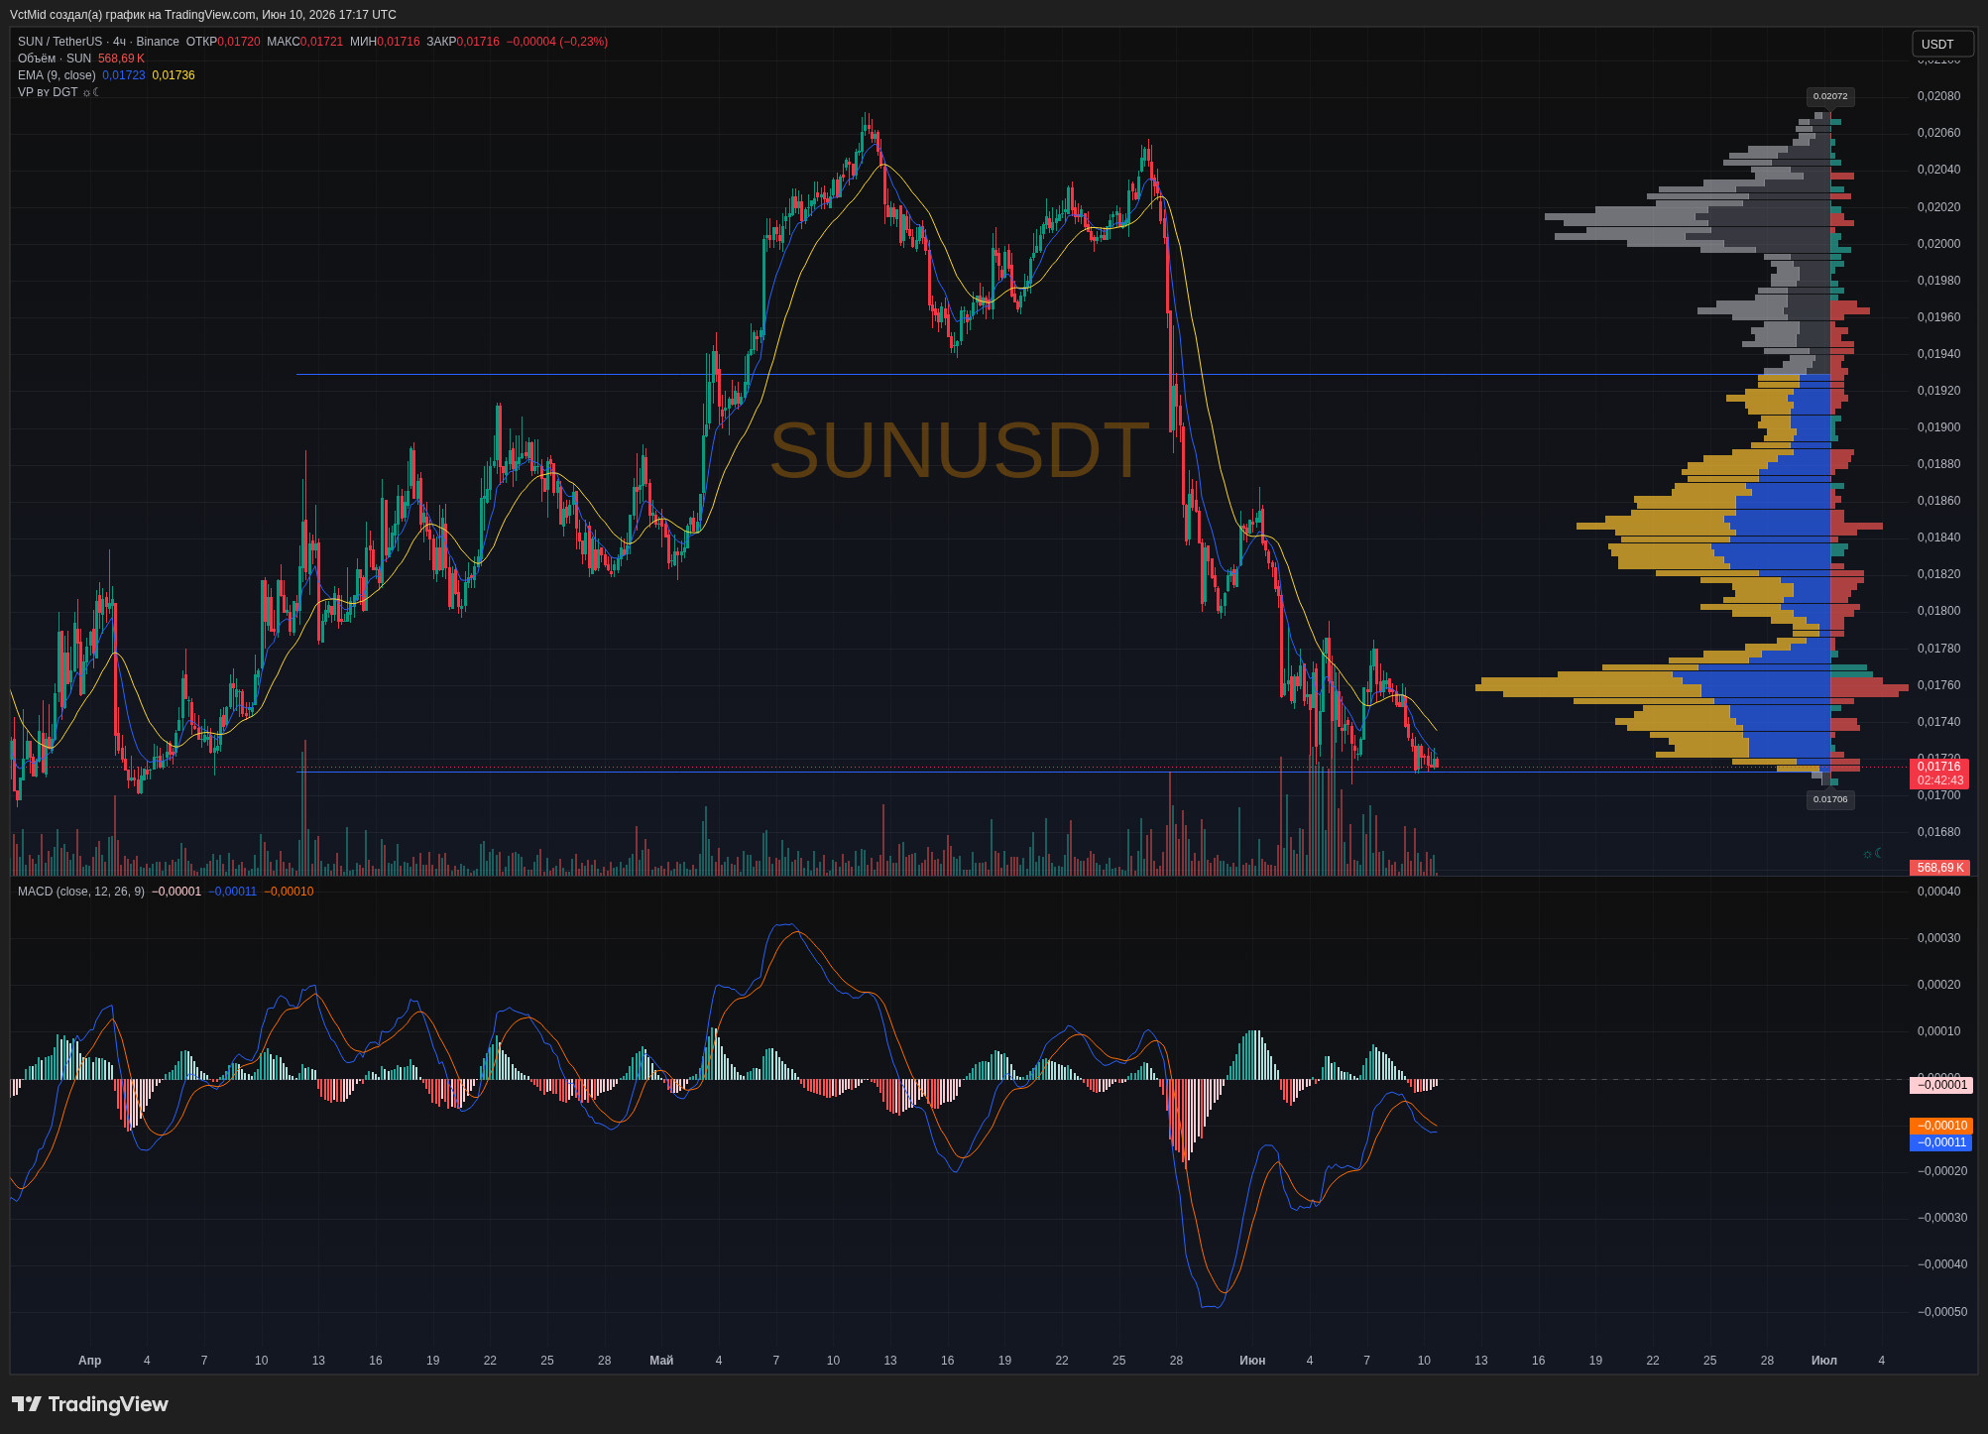Click the Binance exchange name in legend
Viewport: 1988px width, 1434px height.
pos(158,42)
